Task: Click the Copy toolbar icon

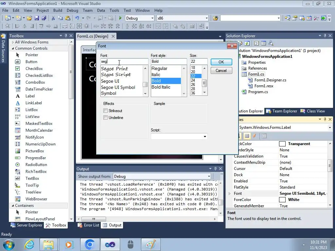Action: [x=61, y=18]
